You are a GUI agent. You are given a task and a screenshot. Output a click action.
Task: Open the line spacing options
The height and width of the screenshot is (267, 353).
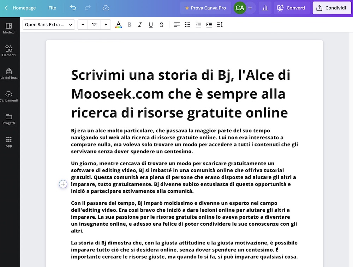tap(220, 24)
